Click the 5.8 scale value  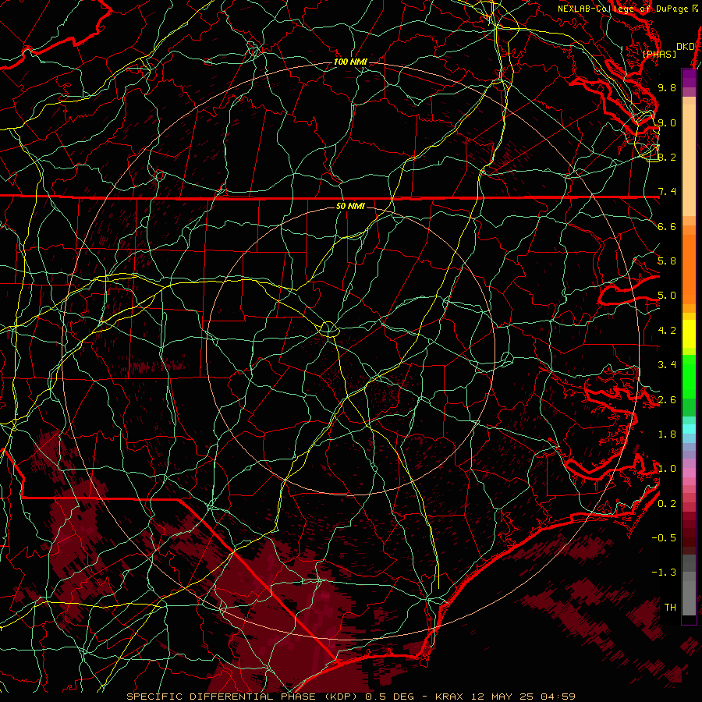(667, 261)
